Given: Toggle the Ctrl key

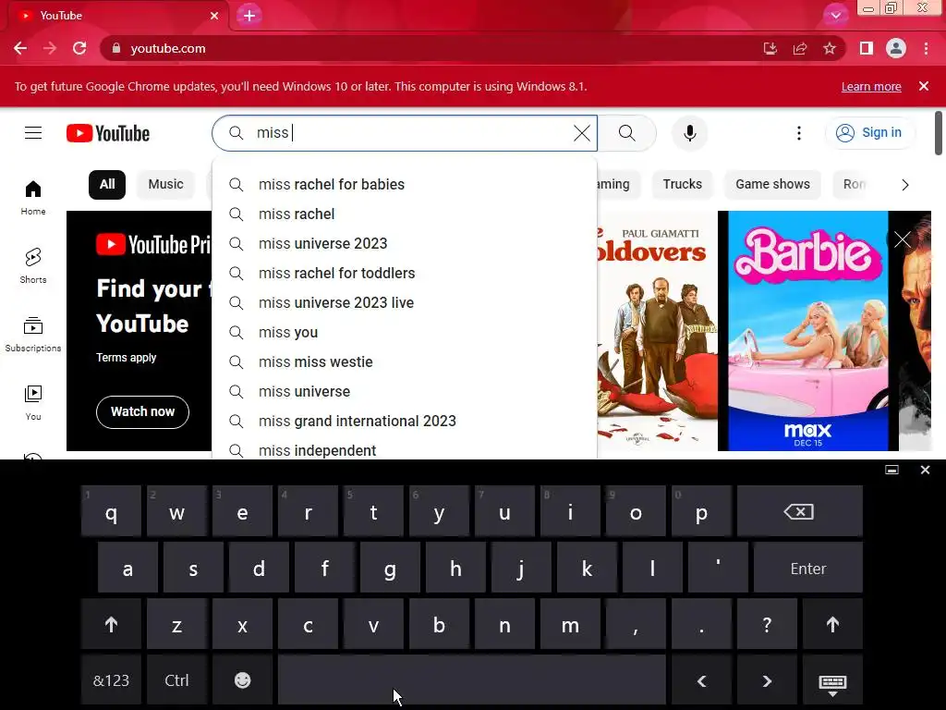Looking at the screenshot, I should pos(176,680).
